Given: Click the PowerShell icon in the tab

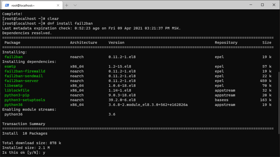Looking at the screenshot, I should 7,5.
